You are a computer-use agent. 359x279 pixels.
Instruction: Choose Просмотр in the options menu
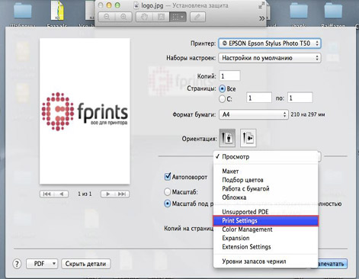(265, 156)
